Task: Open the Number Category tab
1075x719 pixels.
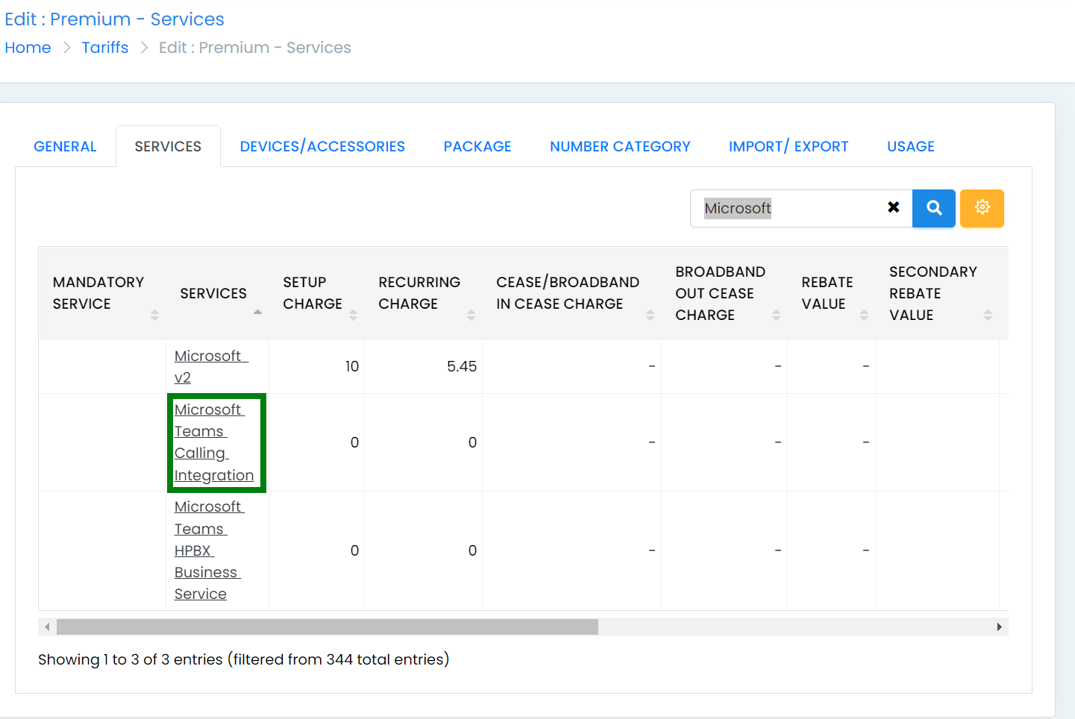Action: pos(620,146)
